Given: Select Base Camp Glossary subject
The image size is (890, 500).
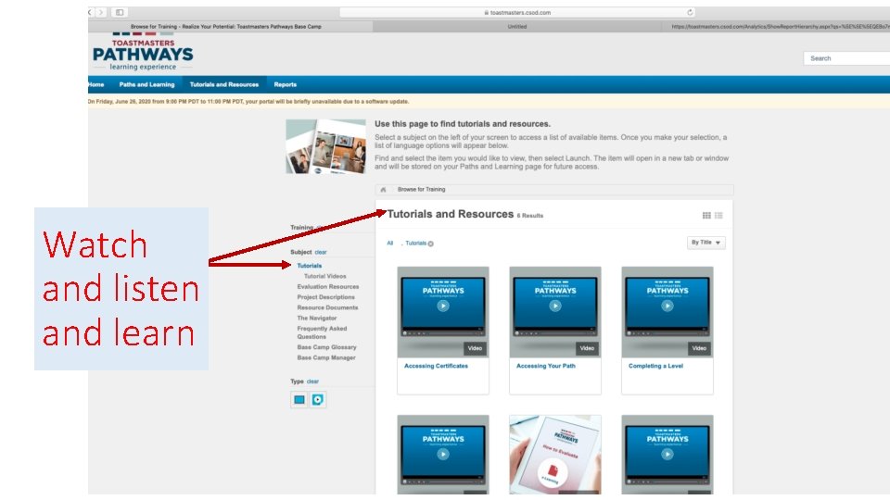Looking at the screenshot, I should click(327, 347).
